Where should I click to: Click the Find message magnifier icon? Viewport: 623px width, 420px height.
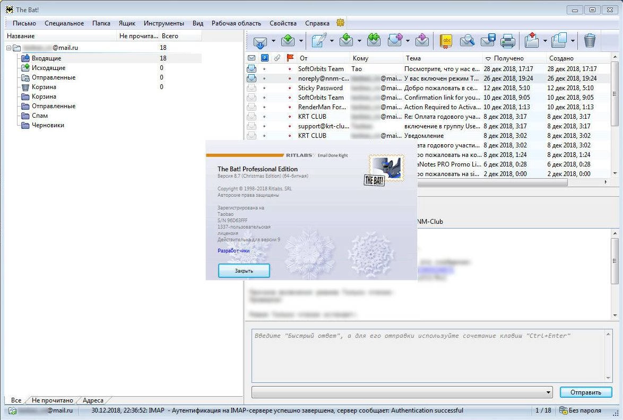pos(467,40)
